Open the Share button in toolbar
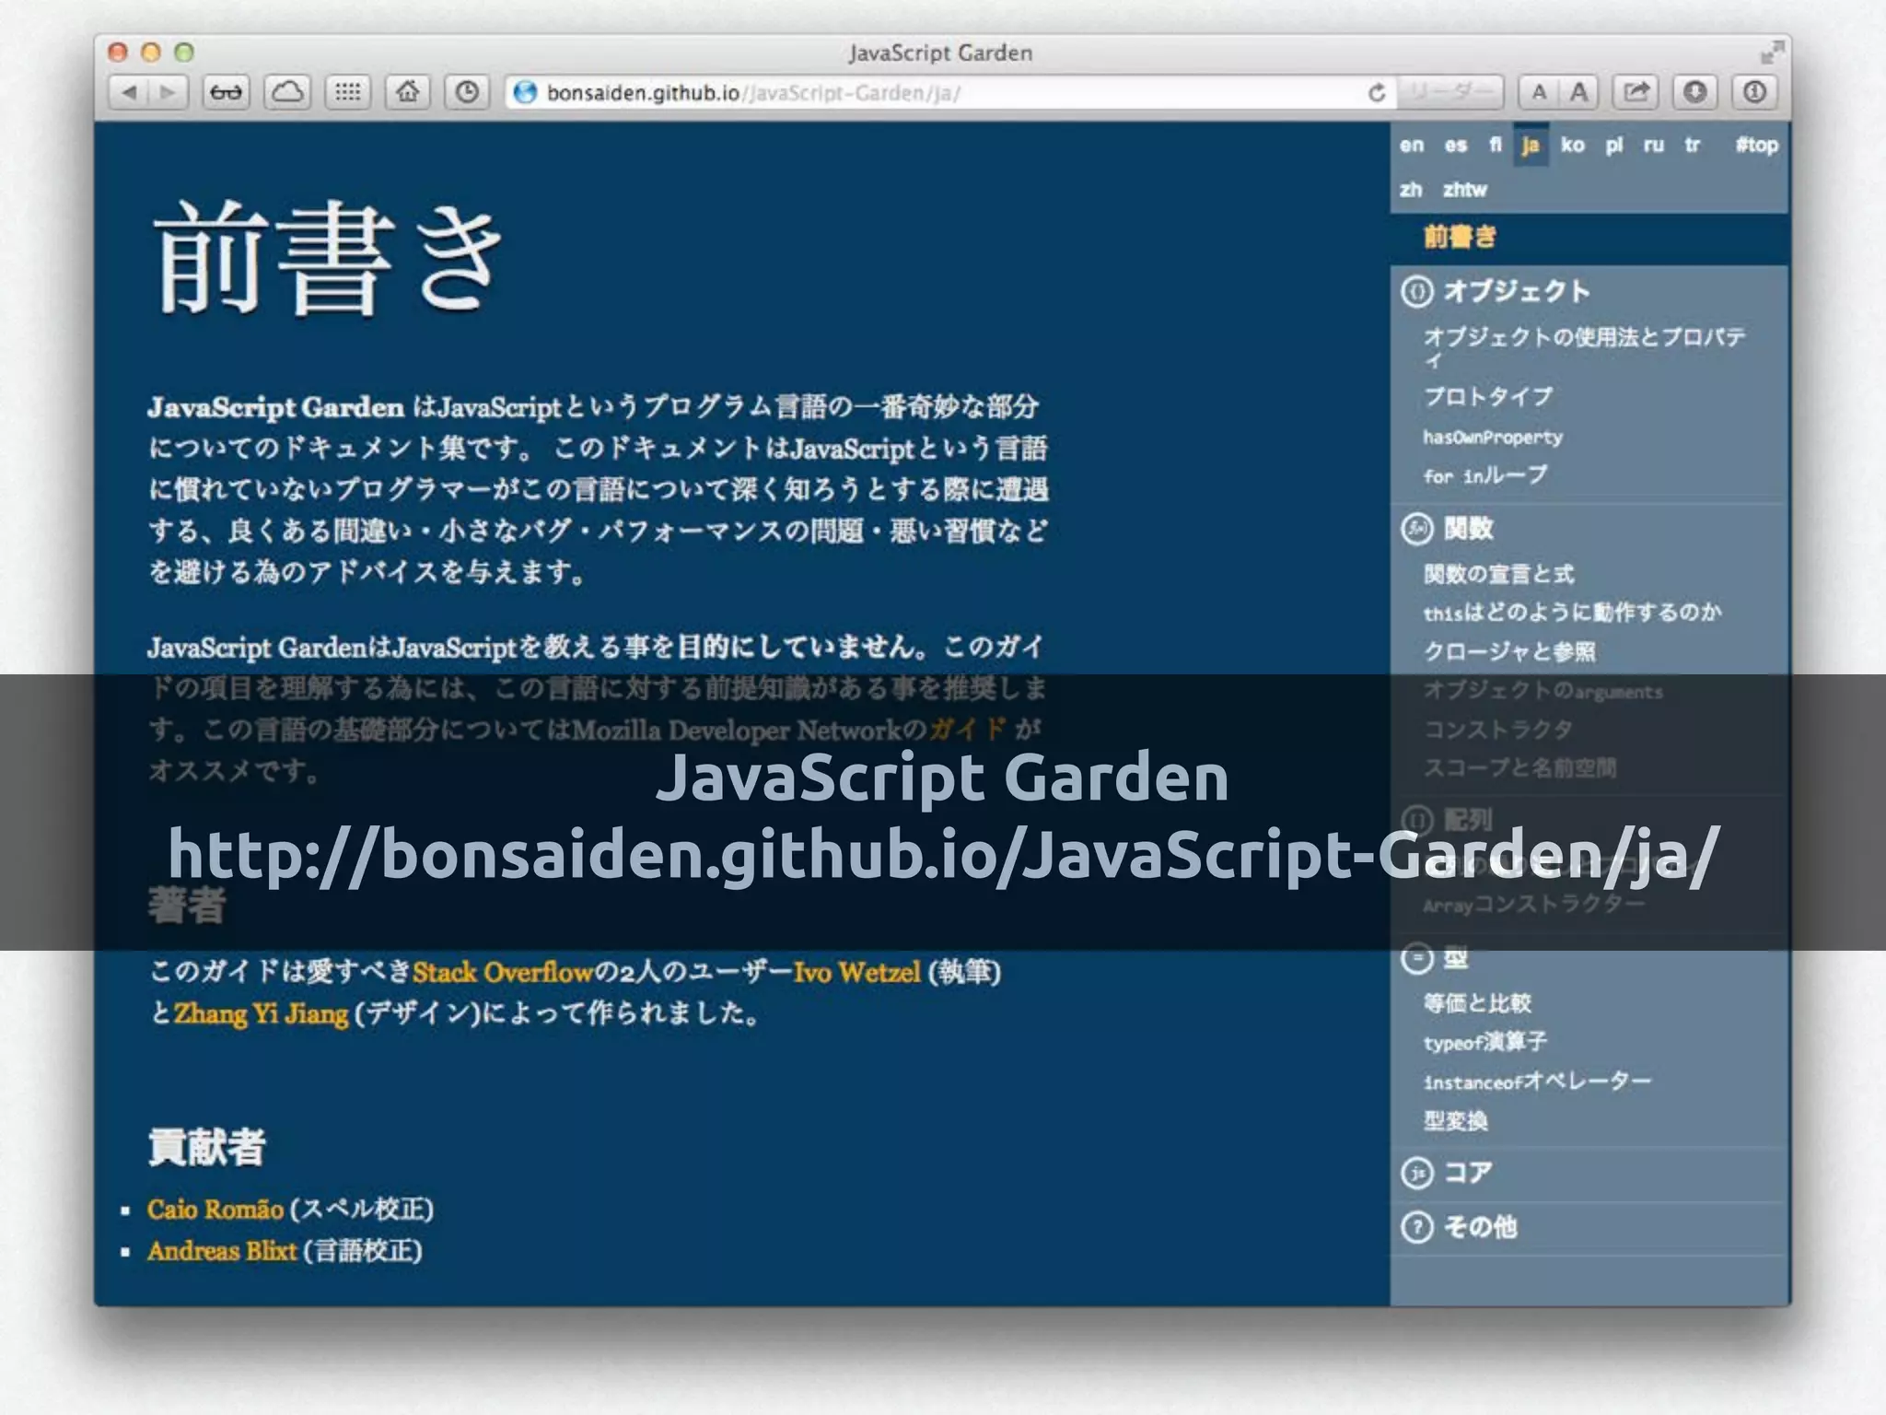The image size is (1886, 1415). point(1636,92)
